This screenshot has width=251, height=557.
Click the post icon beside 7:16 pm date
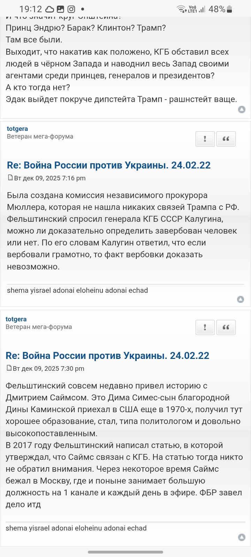[10, 178]
